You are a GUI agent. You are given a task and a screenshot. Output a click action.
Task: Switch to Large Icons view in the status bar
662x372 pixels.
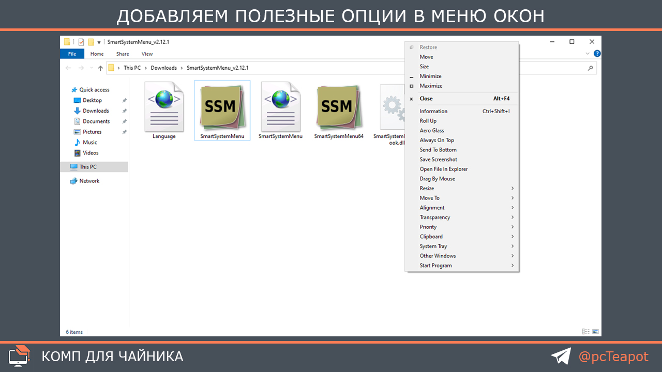595,332
